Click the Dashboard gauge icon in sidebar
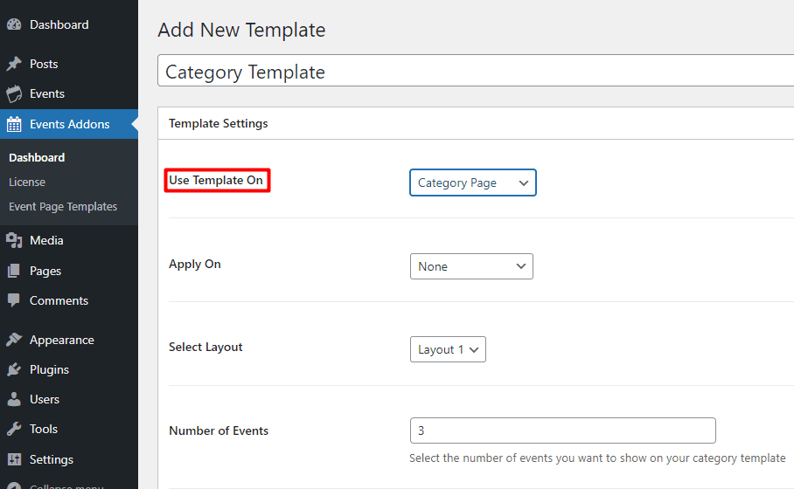The width and height of the screenshot is (794, 489). coord(14,25)
